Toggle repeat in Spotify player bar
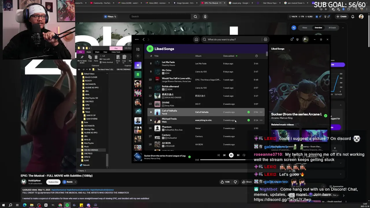This screenshot has width=370, height=208. (x=244, y=155)
